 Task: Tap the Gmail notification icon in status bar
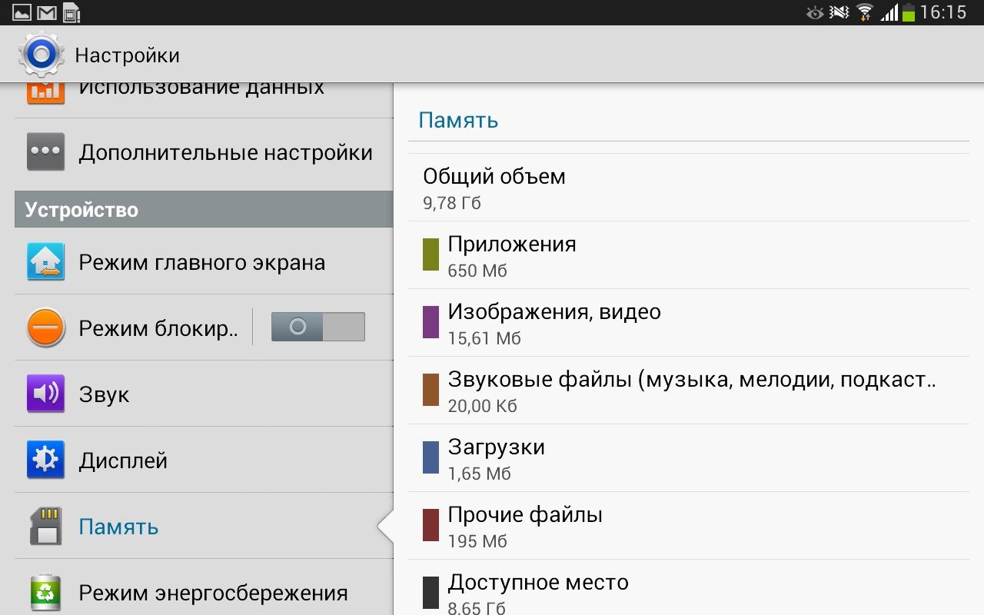47,12
